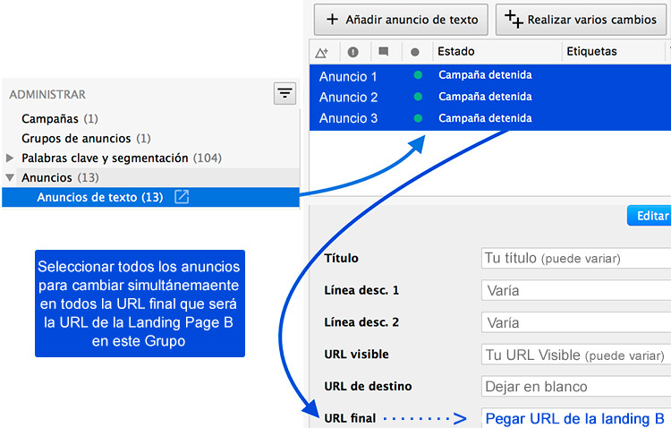Click the URL de destino label
This screenshot has height=428, width=671.
coord(368,387)
